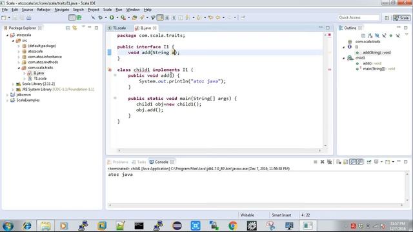The height and width of the screenshot is (232, 413).
Task: Open the New file dropdown arrow
Action: (x=9, y=17)
